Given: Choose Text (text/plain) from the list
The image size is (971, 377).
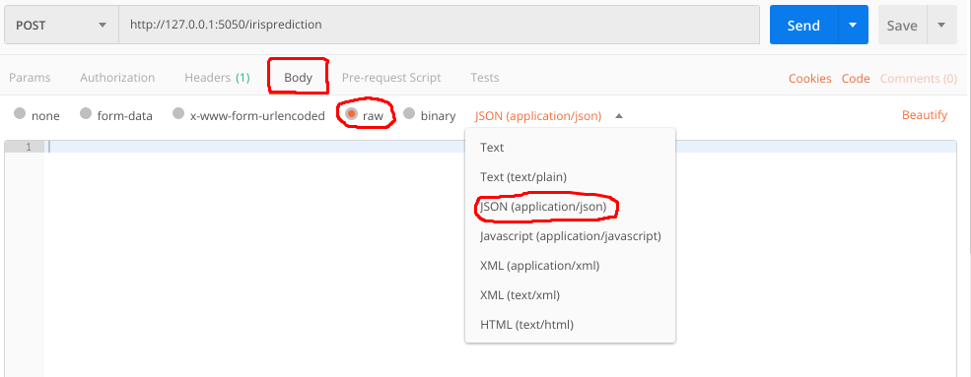Looking at the screenshot, I should tap(570, 177).
